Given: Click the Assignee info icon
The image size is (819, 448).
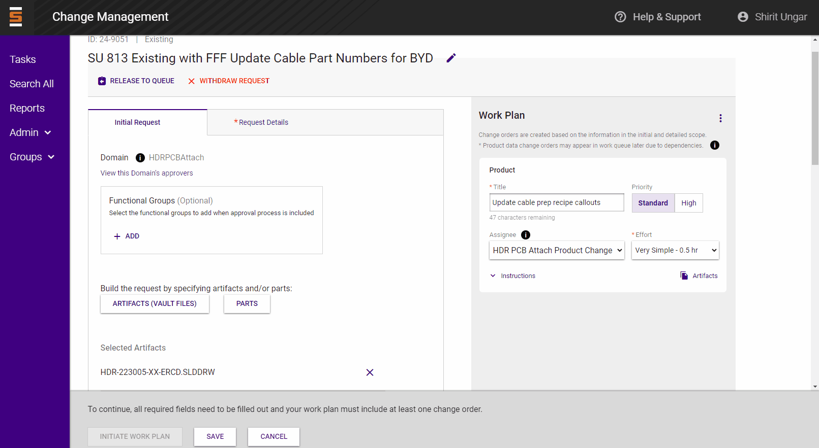Looking at the screenshot, I should pos(526,235).
